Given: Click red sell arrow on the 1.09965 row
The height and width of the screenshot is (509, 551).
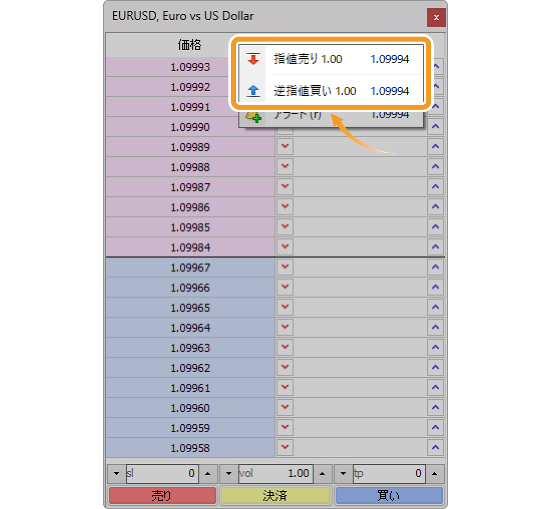Looking at the screenshot, I should 285,307.
